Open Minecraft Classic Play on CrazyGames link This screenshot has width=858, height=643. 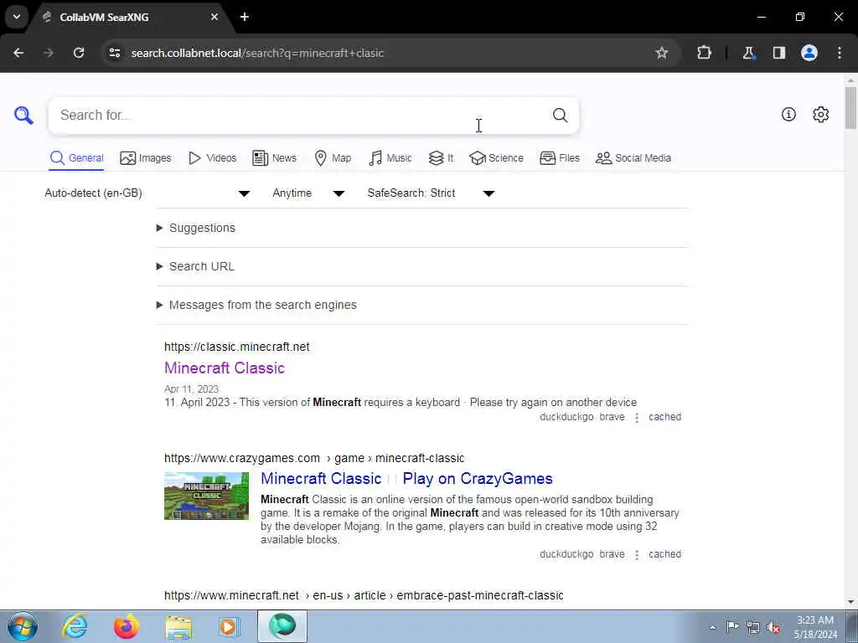pyautogui.click(x=406, y=478)
